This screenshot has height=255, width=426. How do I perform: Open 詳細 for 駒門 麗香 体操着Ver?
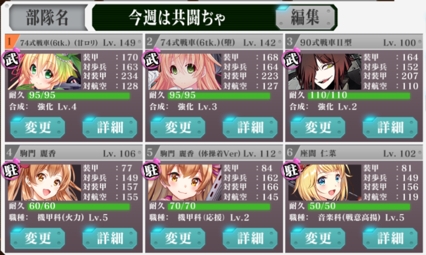click(x=250, y=238)
